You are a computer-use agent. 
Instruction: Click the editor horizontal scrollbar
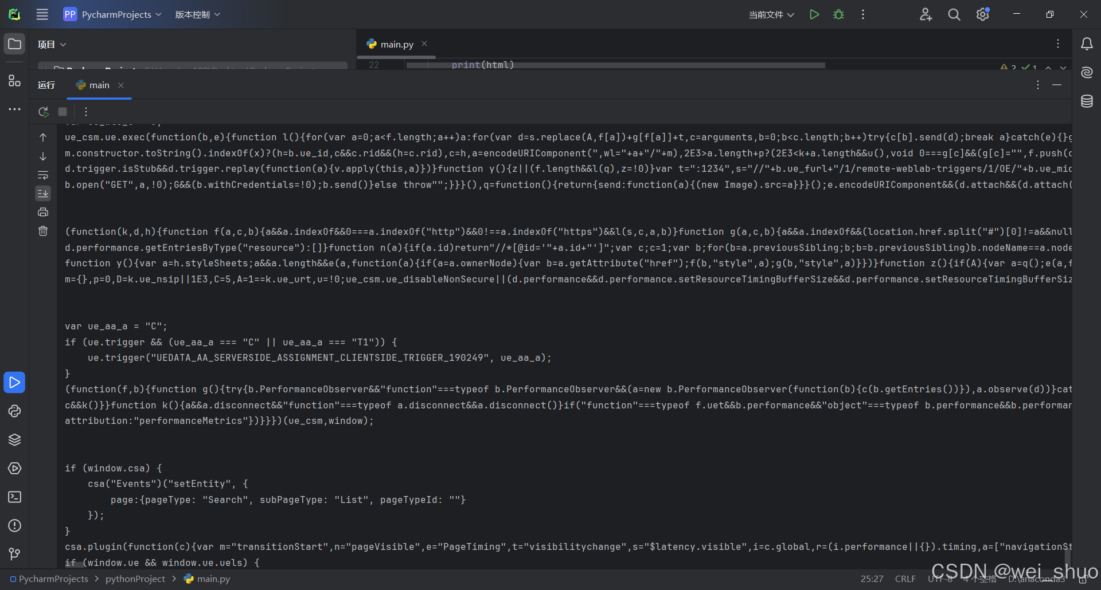[615, 65]
